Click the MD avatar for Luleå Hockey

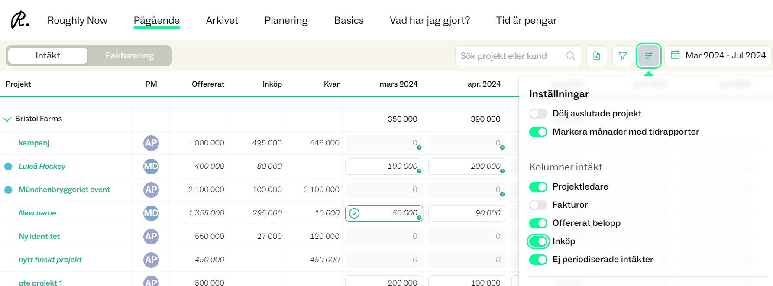[x=151, y=166]
